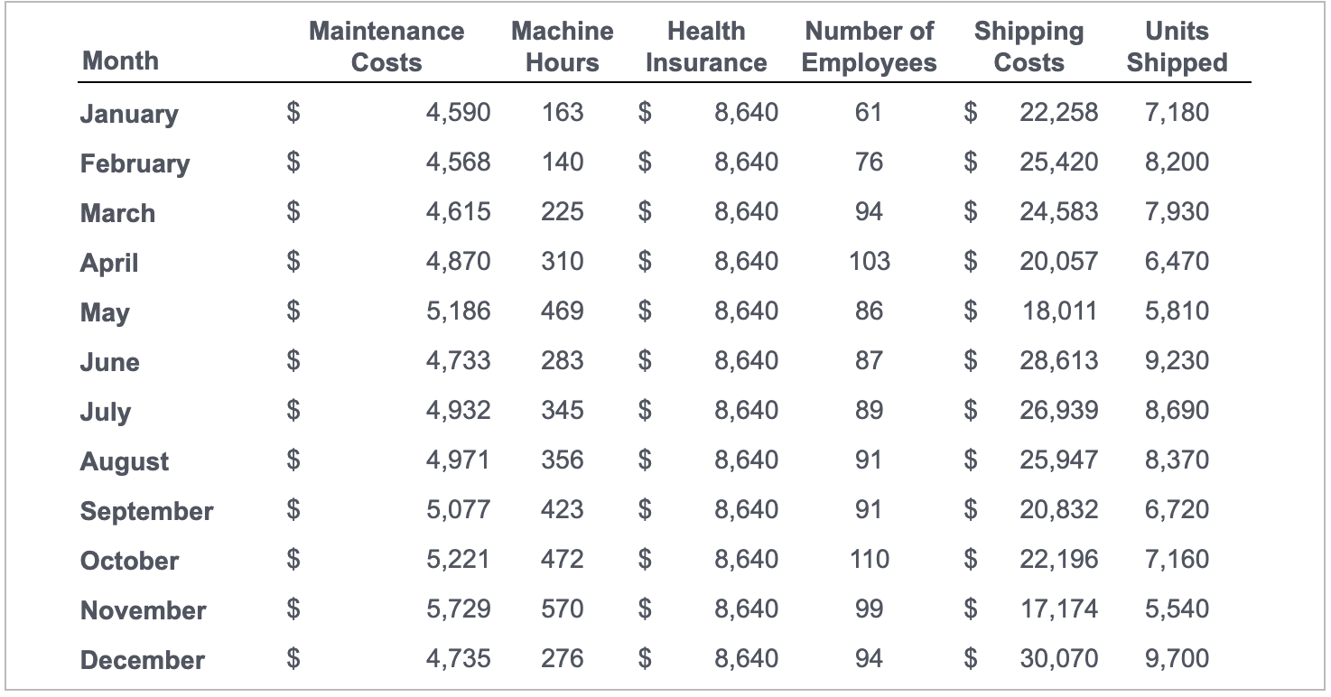Click employee count 110 for October
Image resolution: width=1331 pixels, height=697 pixels.
point(870,560)
